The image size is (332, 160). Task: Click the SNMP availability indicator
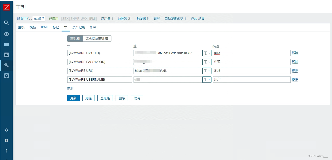(x=75, y=19)
